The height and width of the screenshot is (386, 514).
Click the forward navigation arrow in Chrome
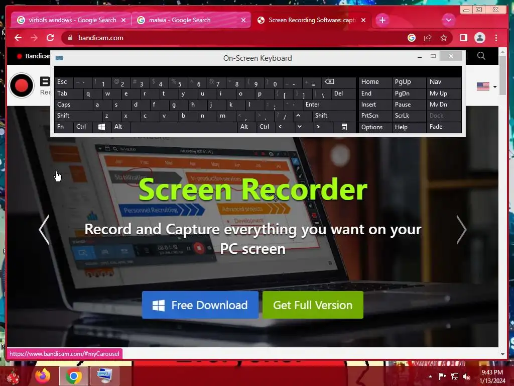pos(34,38)
